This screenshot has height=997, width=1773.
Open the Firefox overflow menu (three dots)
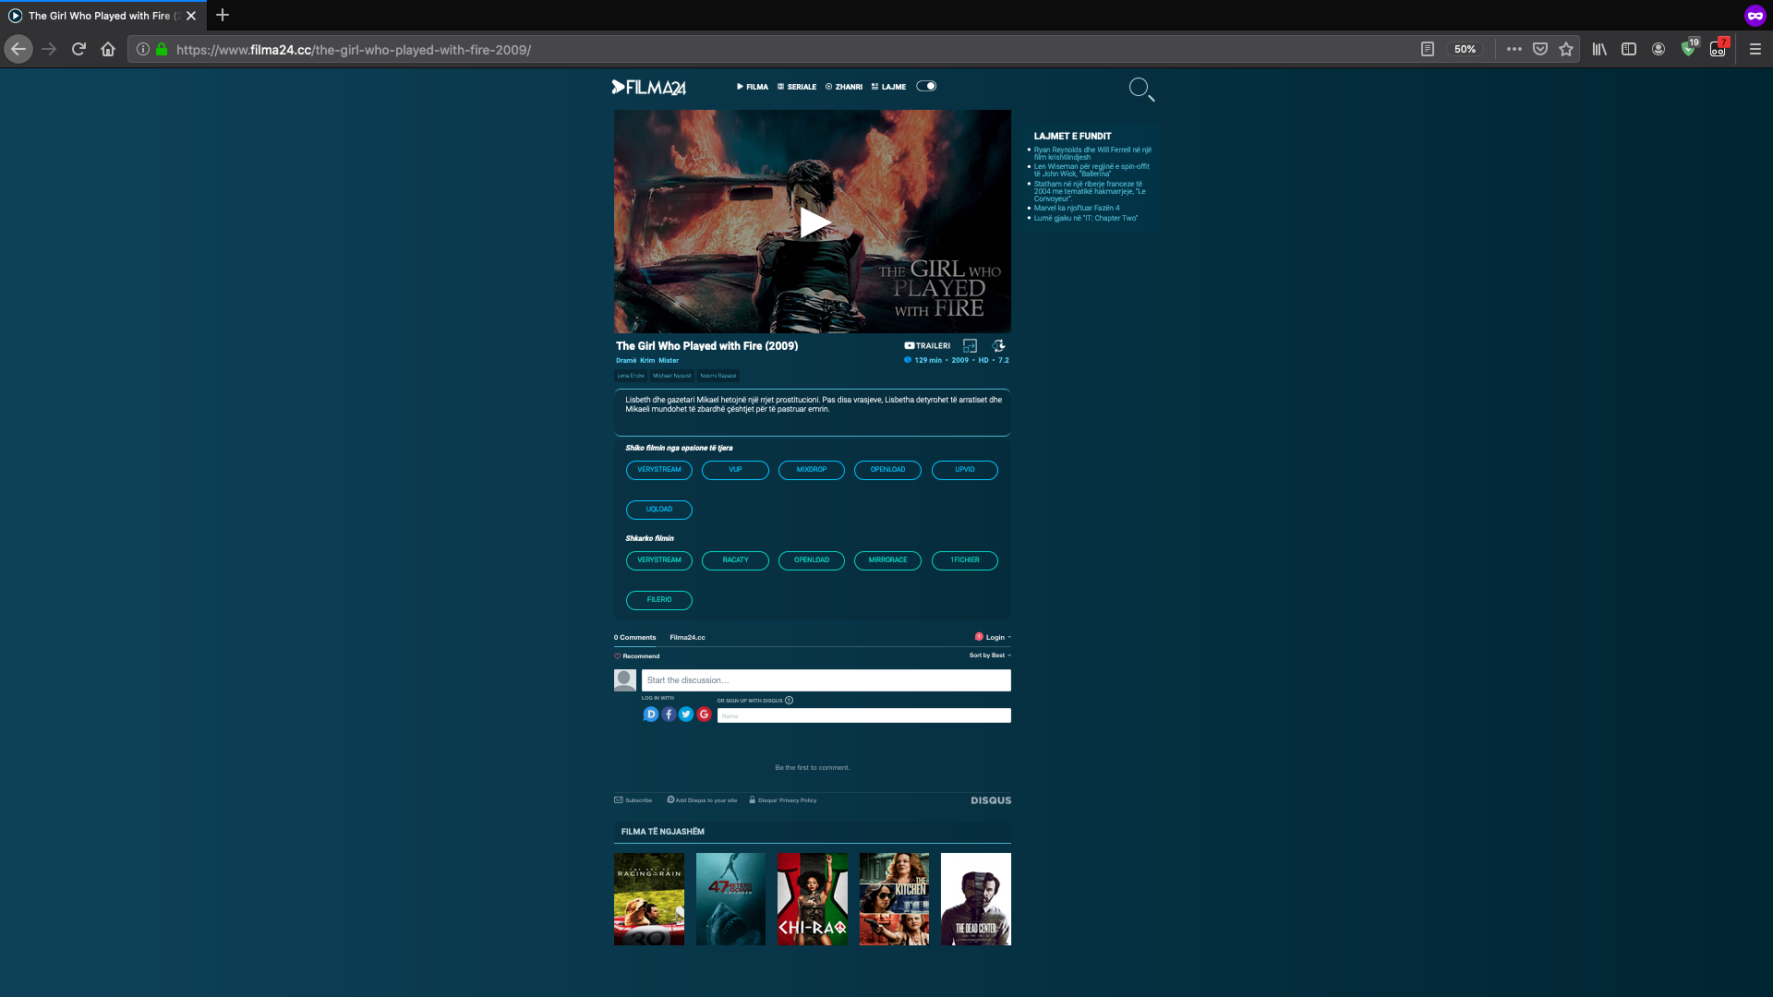click(1514, 49)
